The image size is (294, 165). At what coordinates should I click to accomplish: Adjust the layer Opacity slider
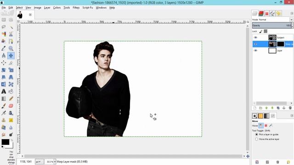pyautogui.click(x=271, y=26)
